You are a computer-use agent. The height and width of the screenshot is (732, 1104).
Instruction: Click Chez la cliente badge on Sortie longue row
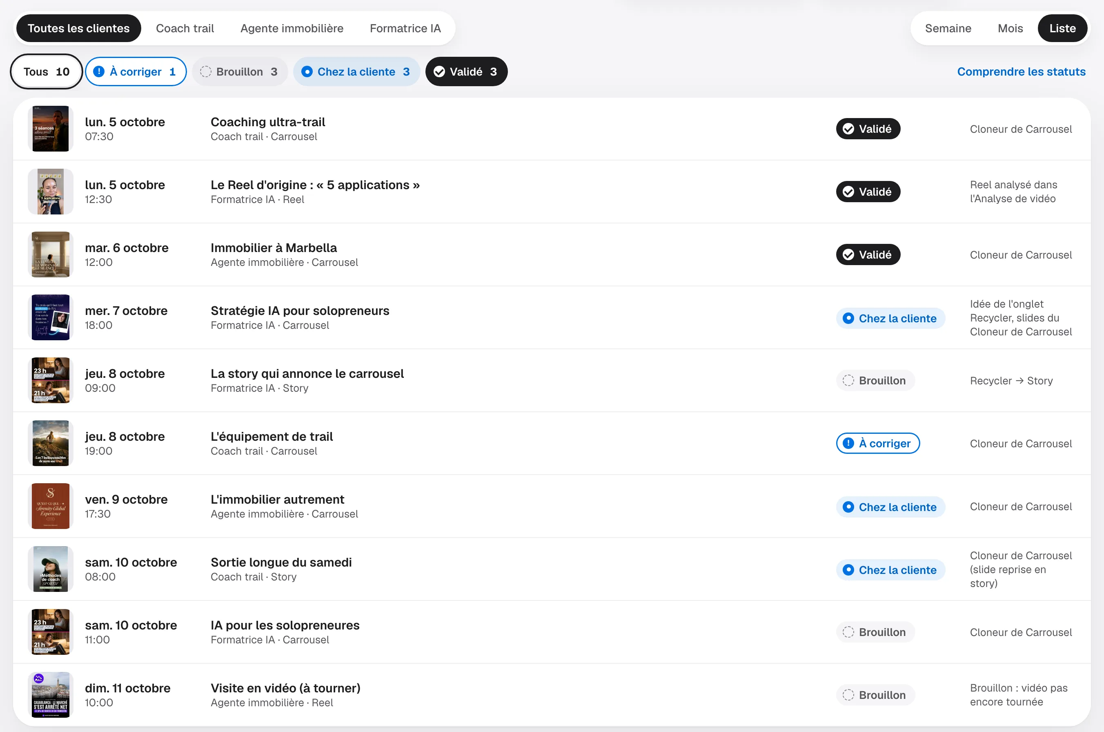pyautogui.click(x=890, y=570)
